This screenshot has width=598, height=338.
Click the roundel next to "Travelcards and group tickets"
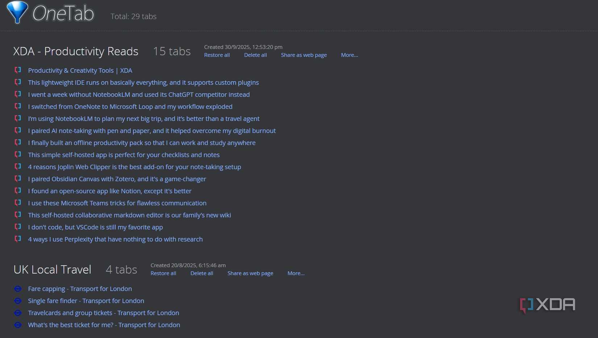click(x=18, y=313)
